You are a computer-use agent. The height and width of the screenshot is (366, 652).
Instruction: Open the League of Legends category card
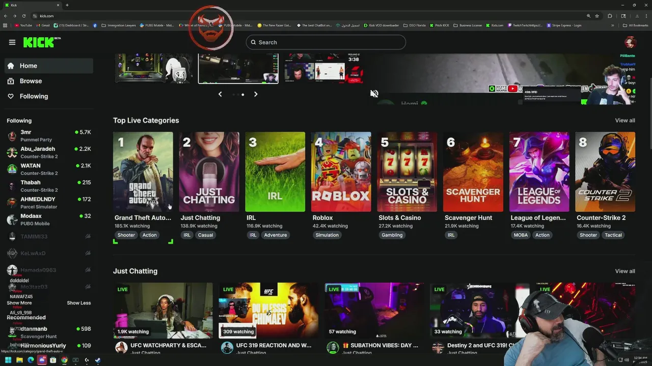539,172
